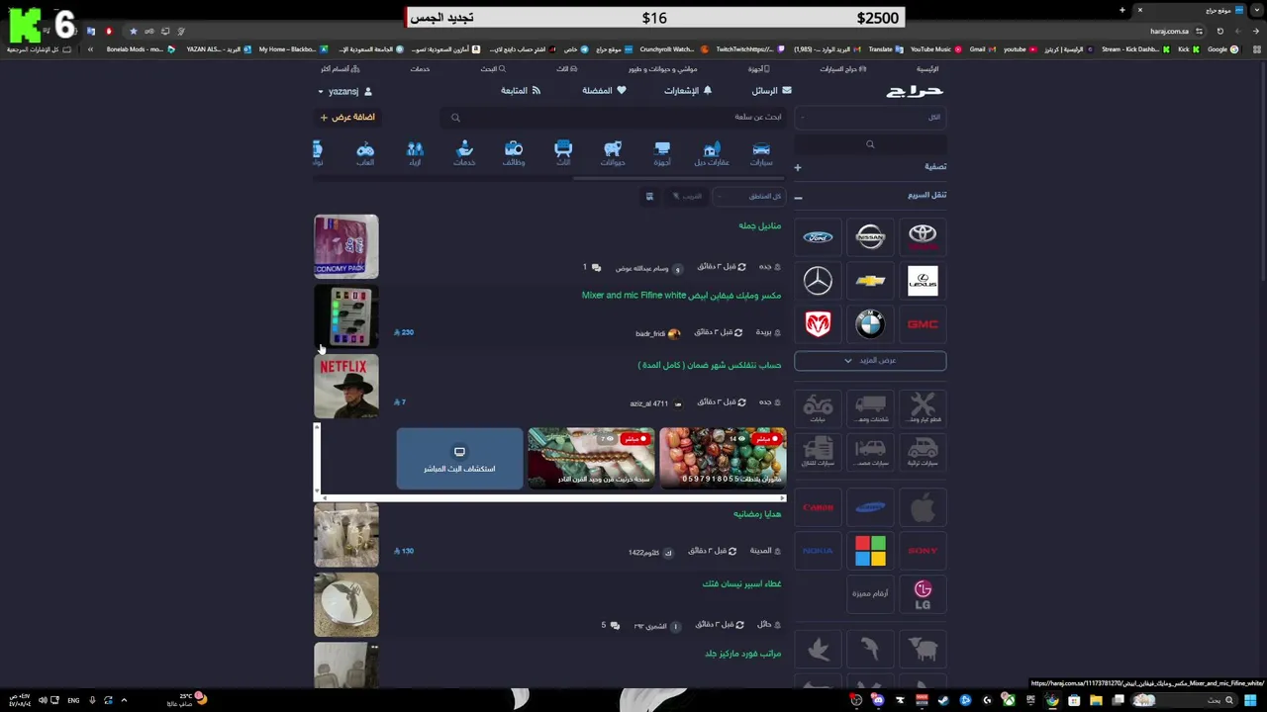The width and height of the screenshot is (1267, 712).
Task: Open the Canon devices shortcut
Action: 818,507
